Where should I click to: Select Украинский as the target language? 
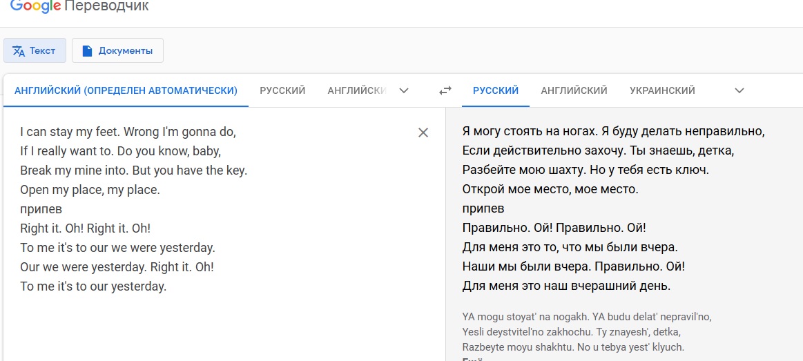point(662,90)
